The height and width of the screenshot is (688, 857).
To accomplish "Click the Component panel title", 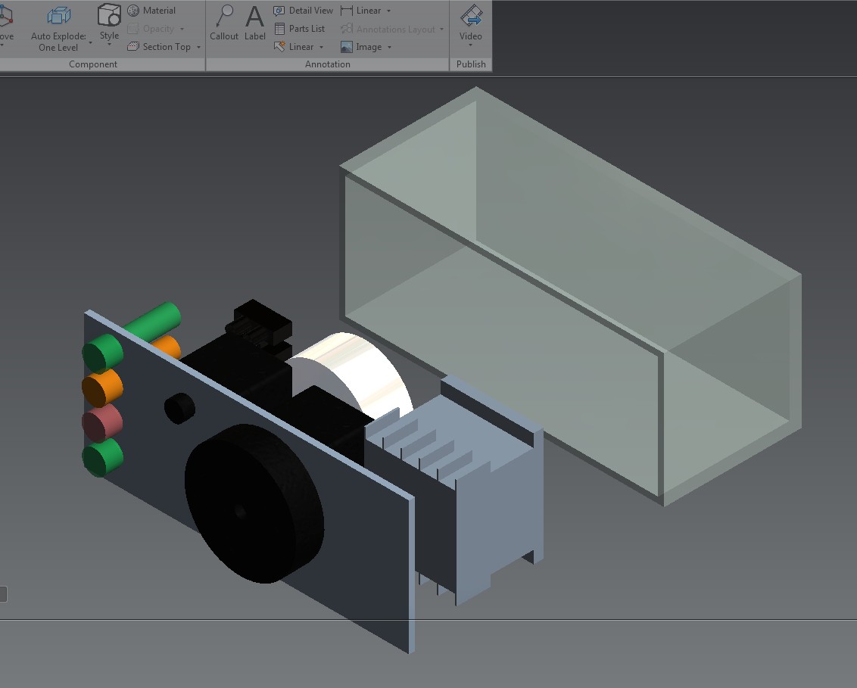I will click(x=93, y=64).
